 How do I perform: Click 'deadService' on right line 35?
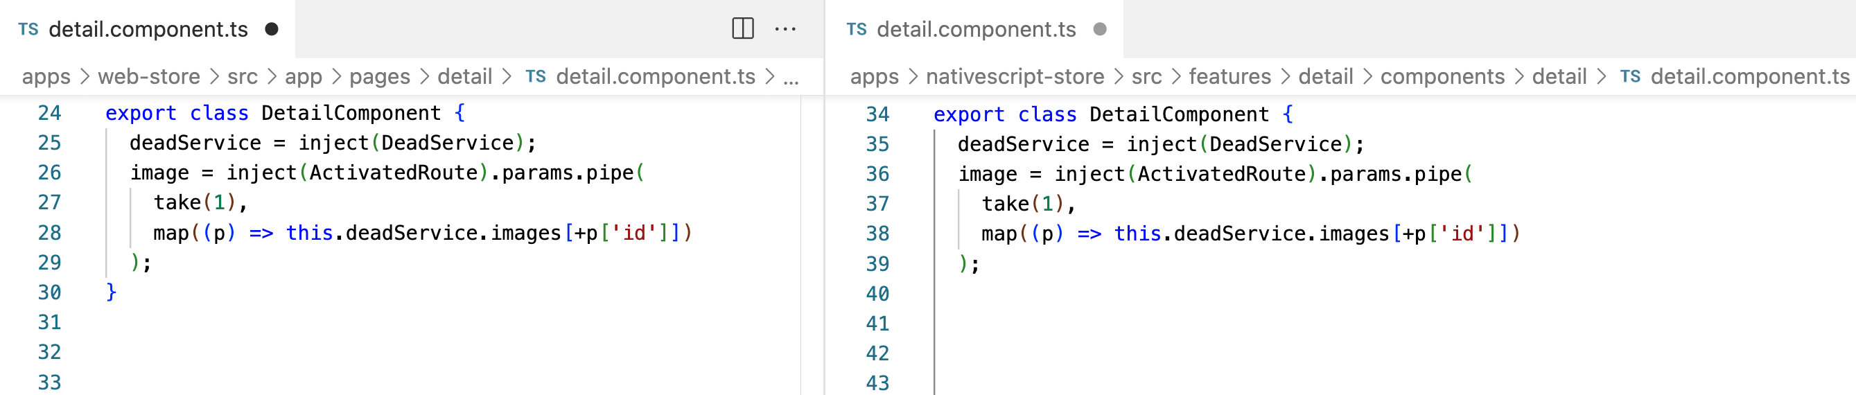click(x=1023, y=144)
